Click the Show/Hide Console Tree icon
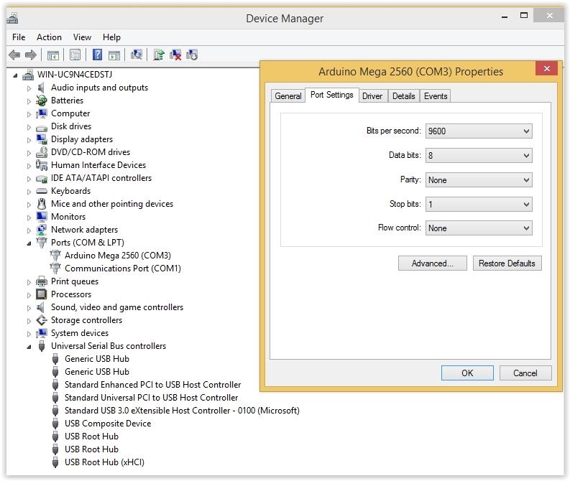 coord(53,55)
